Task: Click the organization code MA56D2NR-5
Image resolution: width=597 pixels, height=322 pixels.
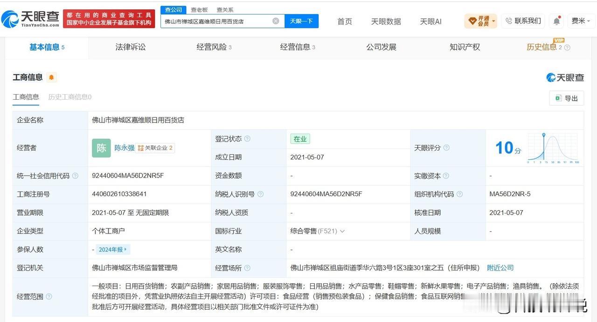Action: point(510,194)
